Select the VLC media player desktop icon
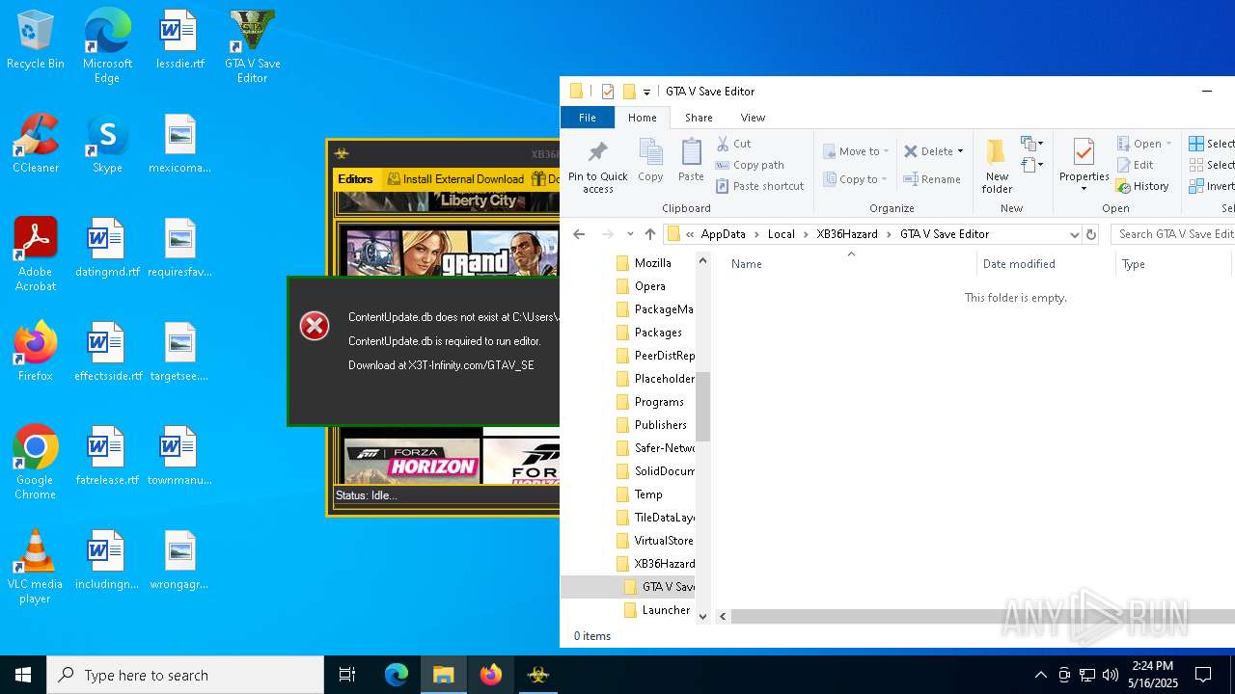This screenshot has height=694, width=1235. pyautogui.click(x=35, y=567)
